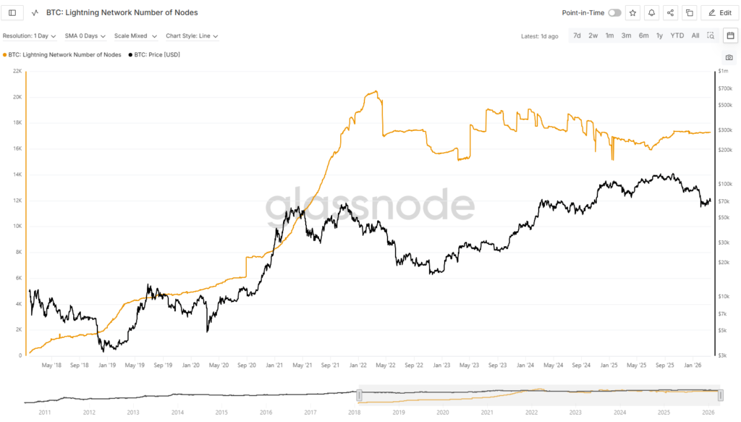Open the calendar date picker icon

coord(730,35)
